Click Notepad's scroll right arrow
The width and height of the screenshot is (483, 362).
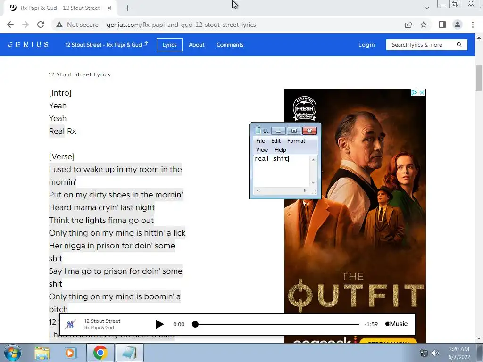305,190
